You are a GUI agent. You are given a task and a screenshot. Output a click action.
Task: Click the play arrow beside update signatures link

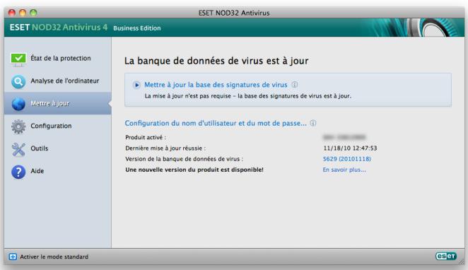[136, 85]
